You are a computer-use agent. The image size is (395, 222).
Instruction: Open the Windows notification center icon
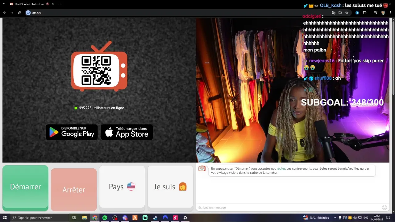pos(389,218)
